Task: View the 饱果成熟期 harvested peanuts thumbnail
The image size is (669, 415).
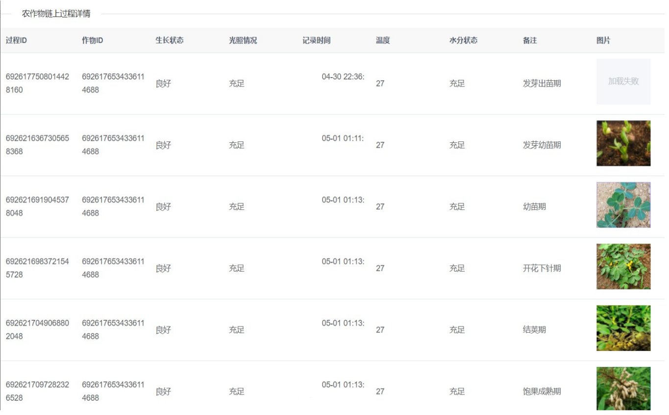Action: [x=623, y=389]
